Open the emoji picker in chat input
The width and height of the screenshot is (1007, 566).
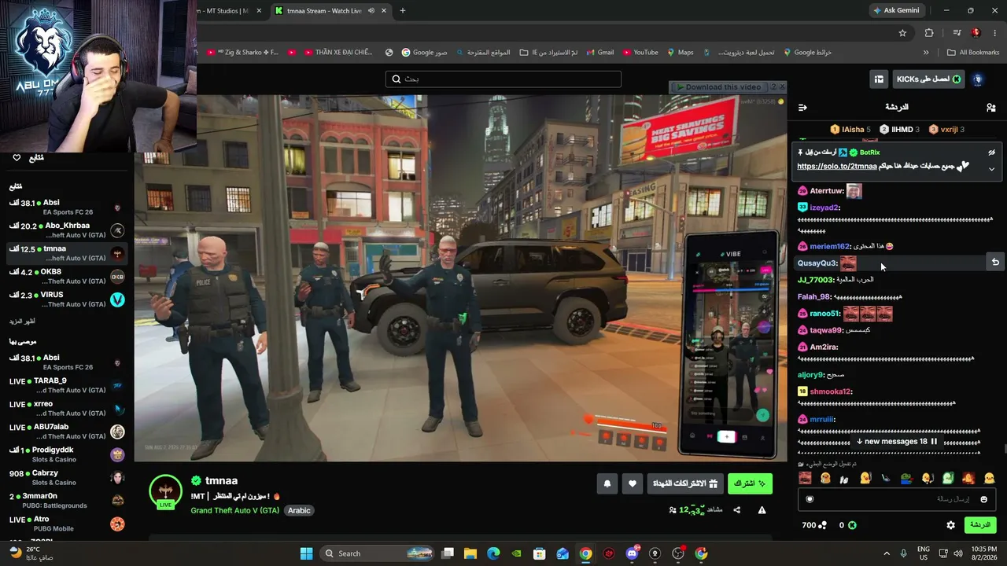(x=983, y=499)
